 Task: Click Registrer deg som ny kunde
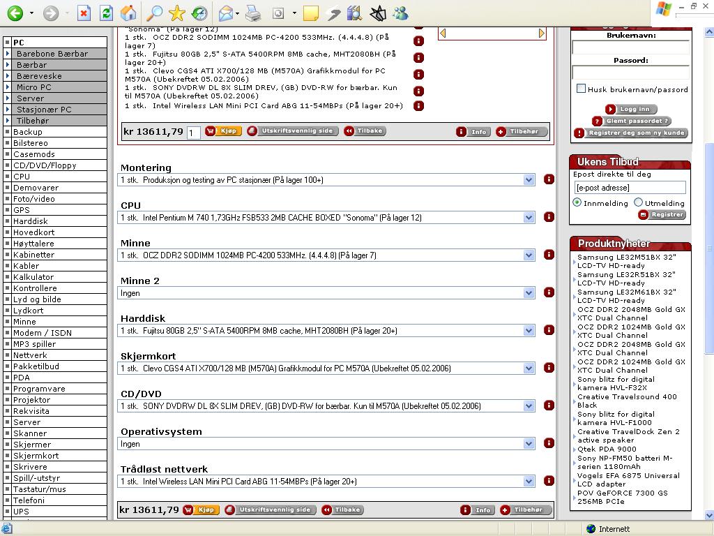point(631,133)
